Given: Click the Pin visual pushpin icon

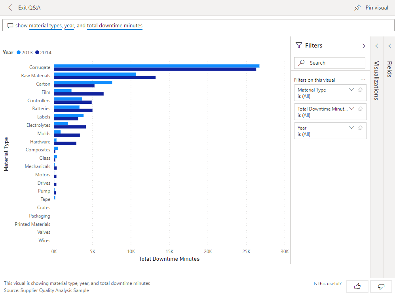Looking at the screenshot, I should pyautogui.click(x=357, y=8).
